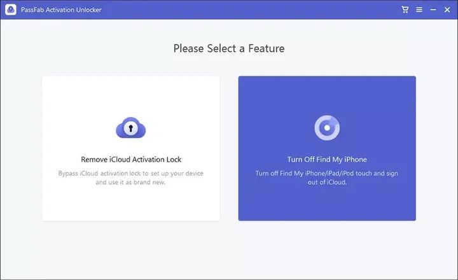Click the blue Find My iPhone card
Image resolution: width=458 pixels, height=280 pixels.
[x=327, y=204]
